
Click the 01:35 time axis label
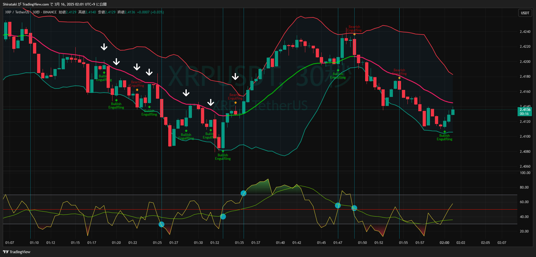[239, 243]
